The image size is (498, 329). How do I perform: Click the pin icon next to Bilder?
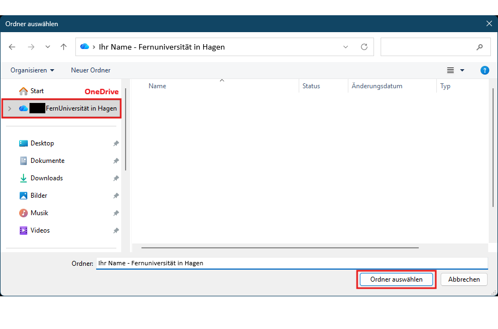click(116, 196)
